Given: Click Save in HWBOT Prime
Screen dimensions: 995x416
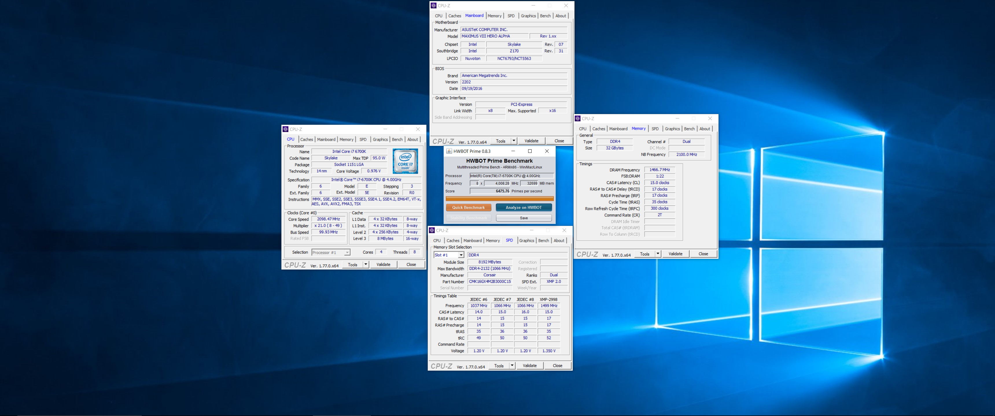Looking at the screenshot, I should pos(523,218).
